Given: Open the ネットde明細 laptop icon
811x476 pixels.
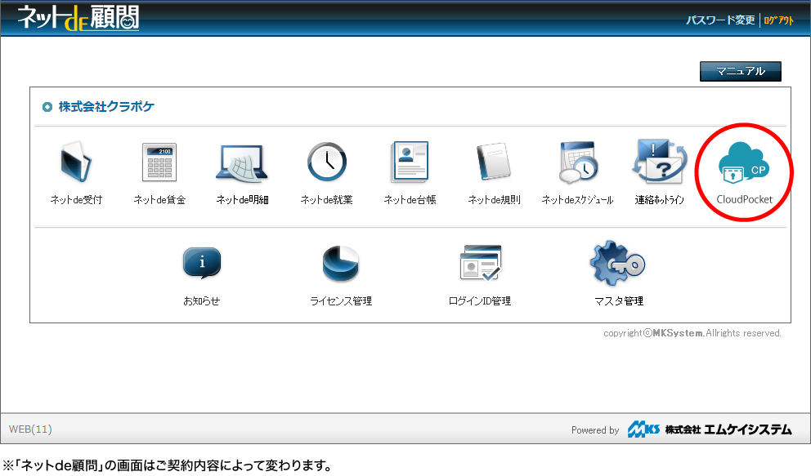Looking at the screenshot, I should pyautogui.click(x=241, y=163).
